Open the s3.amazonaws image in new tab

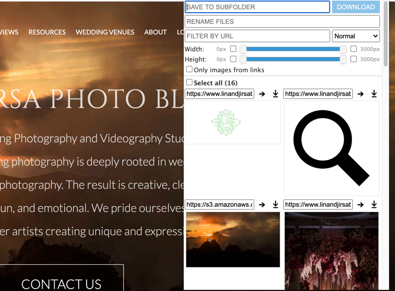click(262, 204)
